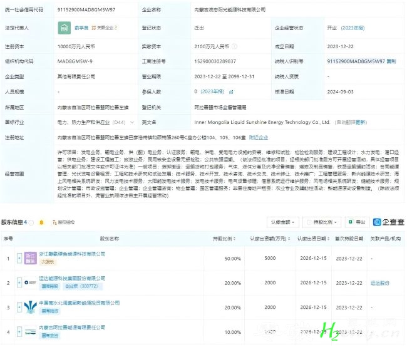Click the 内蒙古阿拉善能源 shareholder logo
407x347 pixels.
(31, 332)
